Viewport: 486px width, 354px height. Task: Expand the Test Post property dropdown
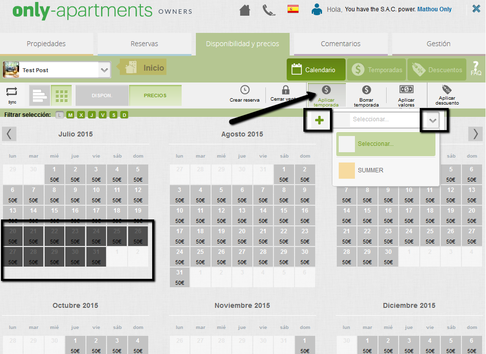104,70
